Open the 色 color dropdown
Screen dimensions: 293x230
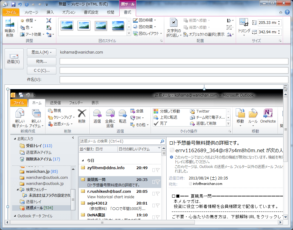[27, 28]
